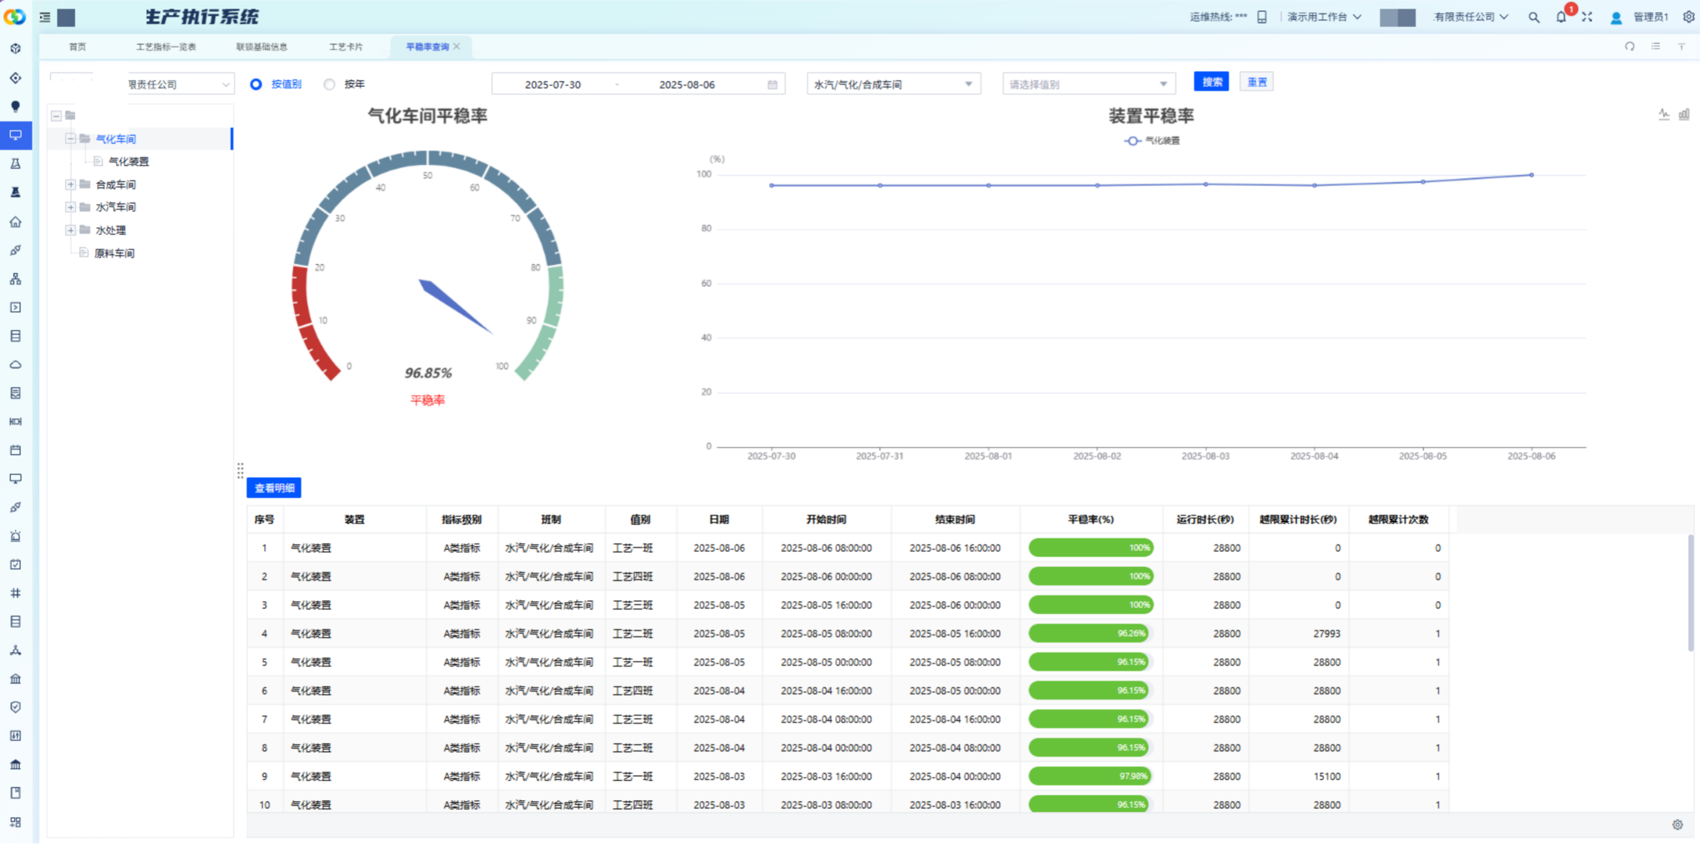Switch chart to line chart view icon
Image resolution: width=1700 pixels, height=846 pixels.
click(1664, 115)
